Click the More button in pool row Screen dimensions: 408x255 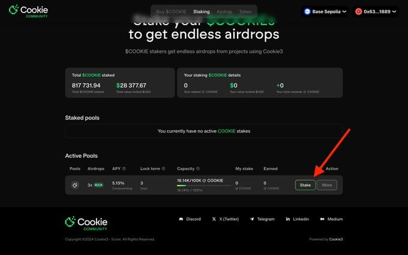[327, 185]
